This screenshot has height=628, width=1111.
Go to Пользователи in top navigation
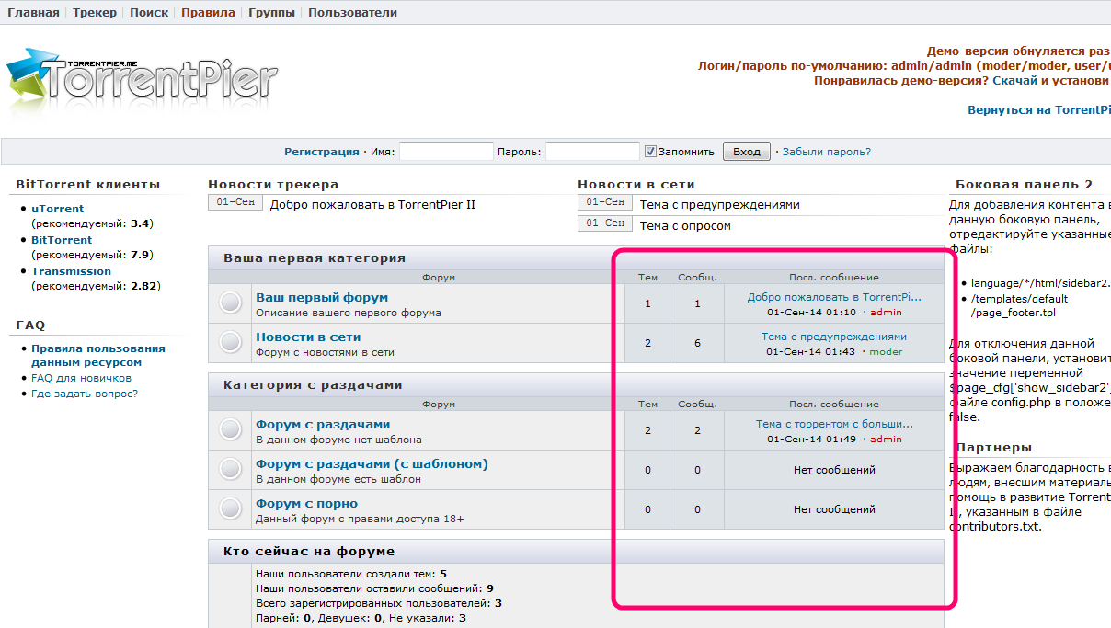pyautogui.click(x=352, y=13)
